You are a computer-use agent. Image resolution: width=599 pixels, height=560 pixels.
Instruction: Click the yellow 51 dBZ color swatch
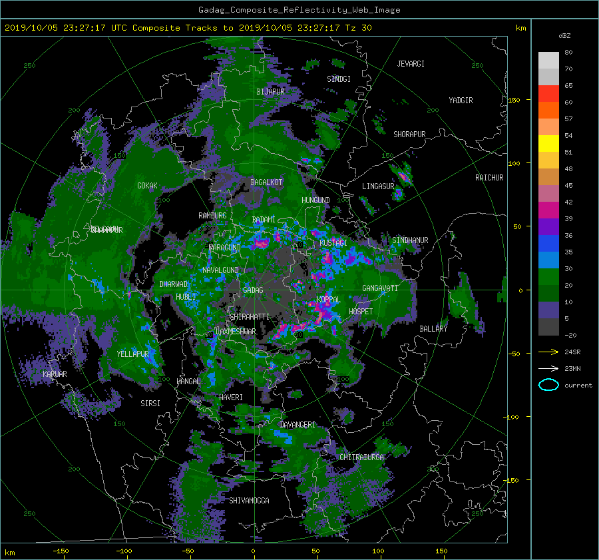[x=548, y=143]
